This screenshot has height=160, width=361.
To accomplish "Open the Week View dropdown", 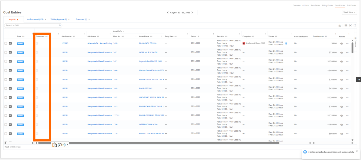I will [349, 12].
